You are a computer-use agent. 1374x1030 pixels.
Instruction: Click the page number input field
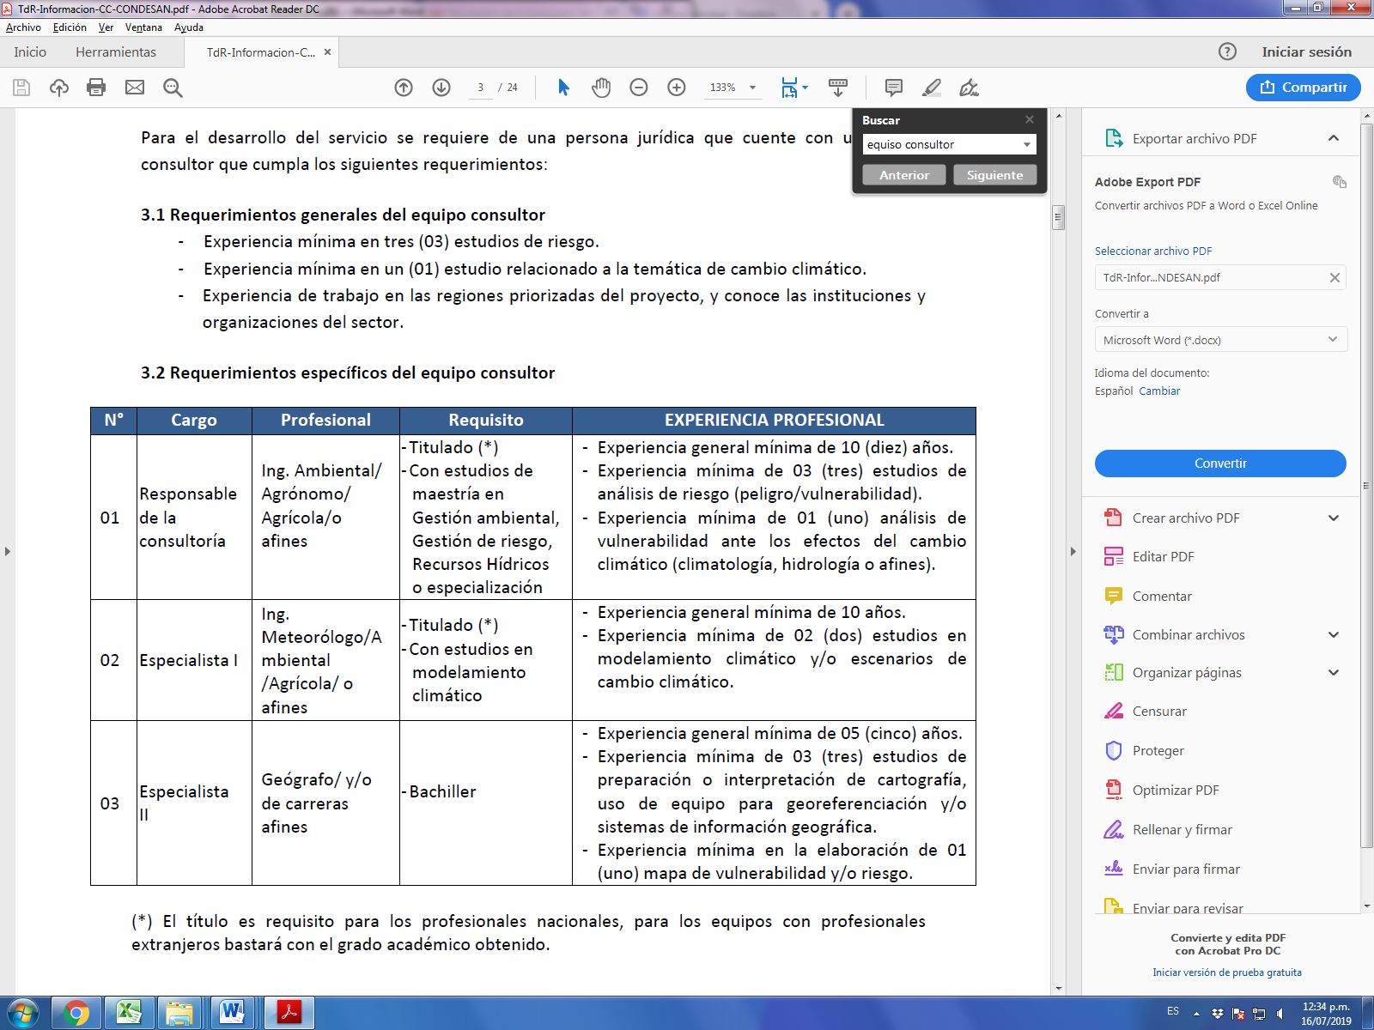[481, 88]
